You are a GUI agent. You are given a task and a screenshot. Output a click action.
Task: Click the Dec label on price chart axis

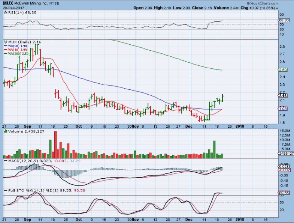189,127
